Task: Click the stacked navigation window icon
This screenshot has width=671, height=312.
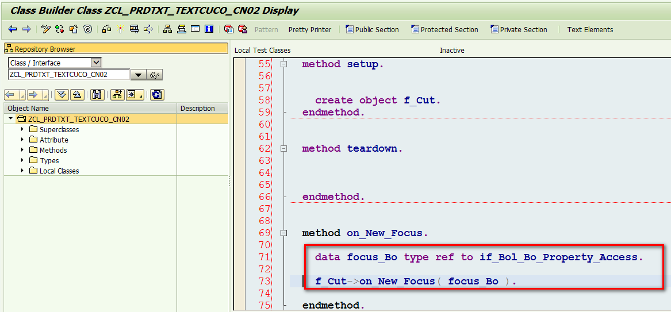Action: tap(182, 29)
